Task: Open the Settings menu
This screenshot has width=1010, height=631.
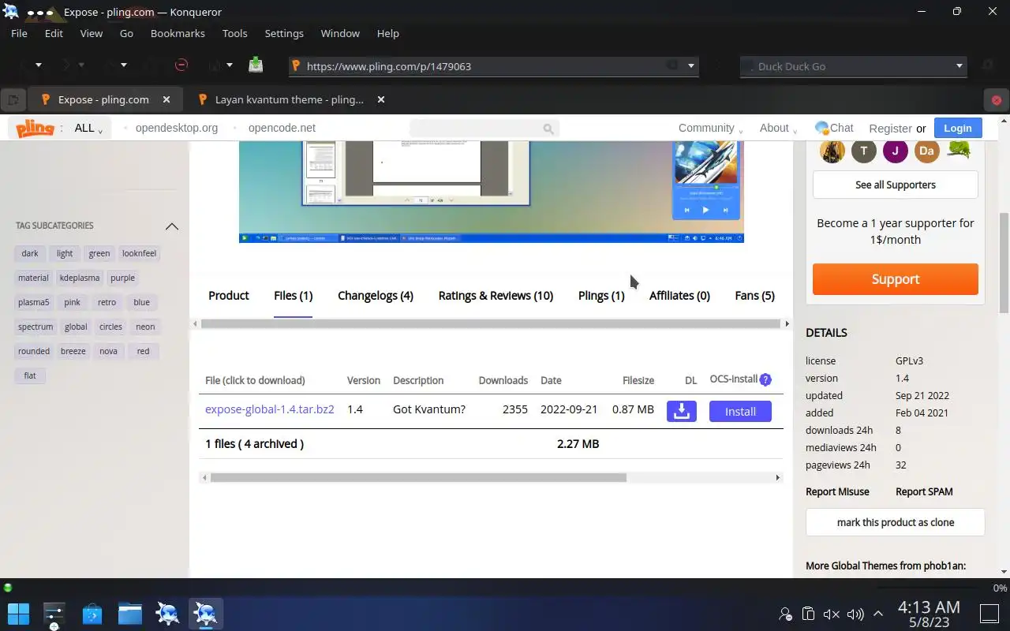Action: pos(284,33)
